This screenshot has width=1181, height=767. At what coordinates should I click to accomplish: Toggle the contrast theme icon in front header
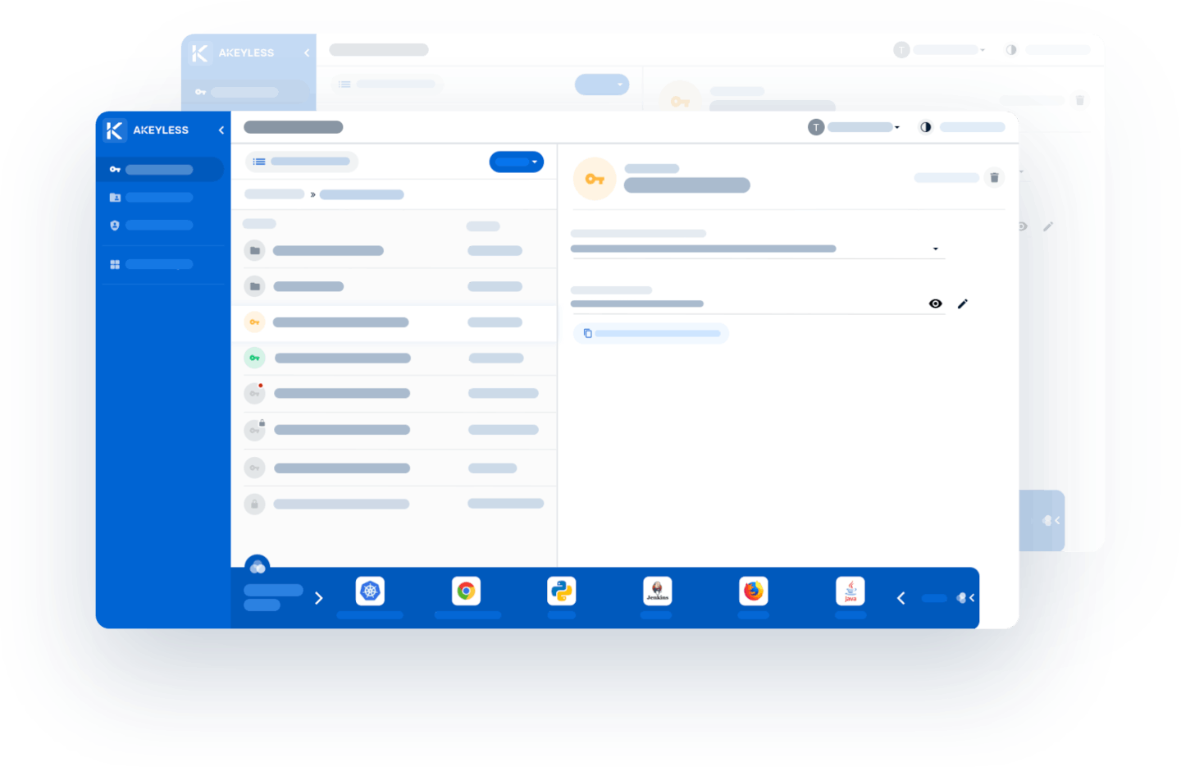pos(925,127)
